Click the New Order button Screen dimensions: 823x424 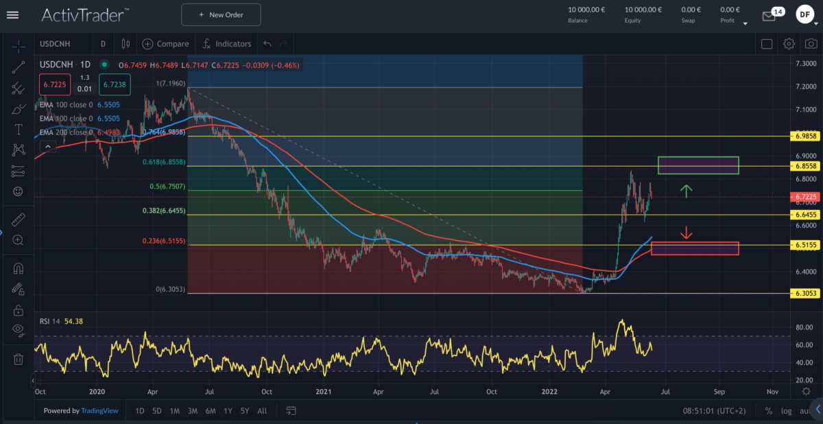(221, 14)
